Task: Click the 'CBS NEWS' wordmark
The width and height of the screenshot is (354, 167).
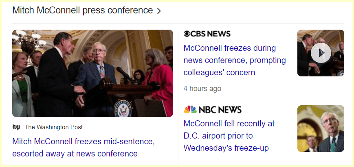Action: pyautogui.click(x=211, y=34)
